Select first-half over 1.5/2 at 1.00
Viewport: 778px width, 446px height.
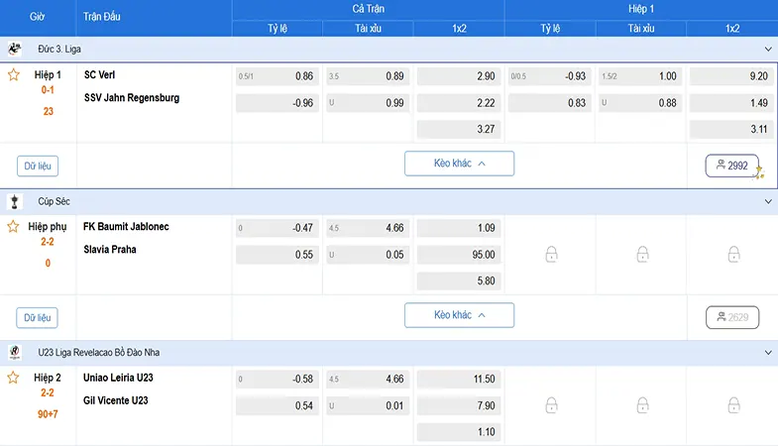640,76
